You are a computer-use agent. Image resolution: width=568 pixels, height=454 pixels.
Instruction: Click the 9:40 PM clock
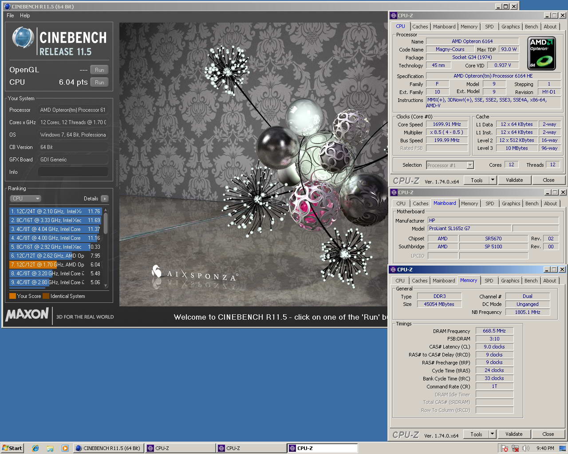[x=545, y=448]
